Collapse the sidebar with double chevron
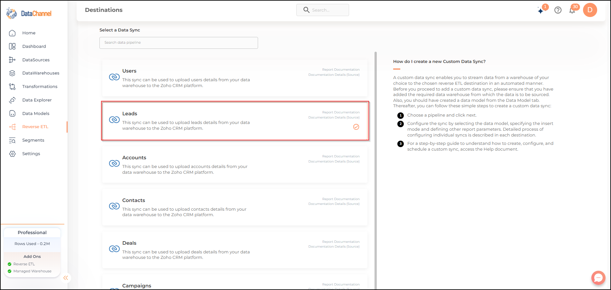The height and width of the screenshot is (290, 611). [x=66, y=278]
